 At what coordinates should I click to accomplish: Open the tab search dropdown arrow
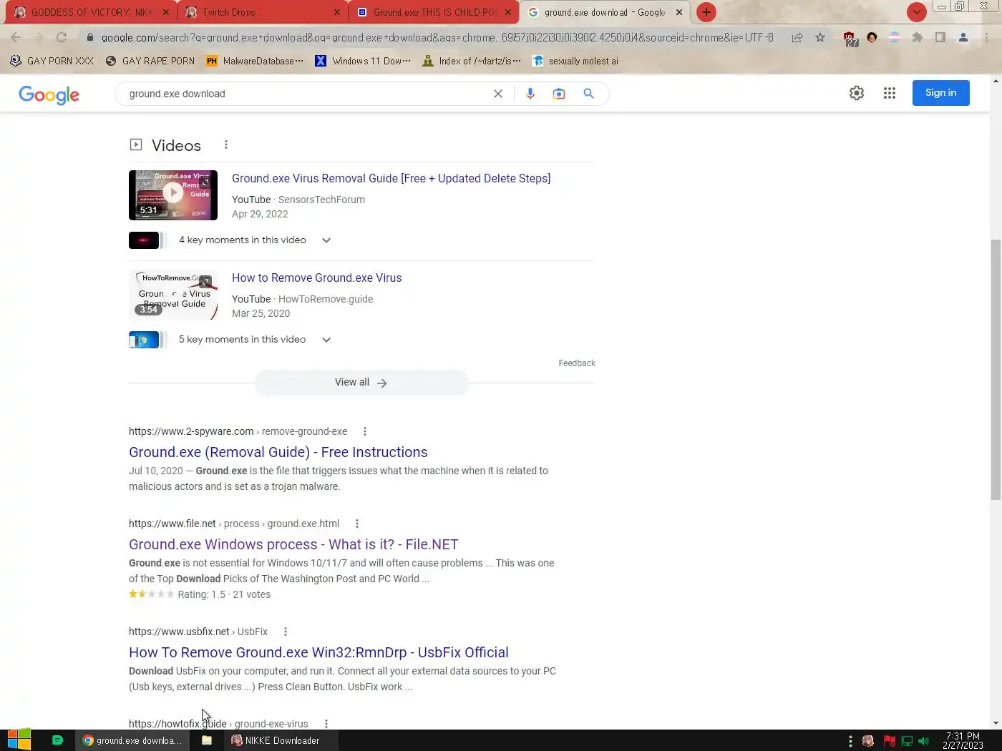coord(916,12)
